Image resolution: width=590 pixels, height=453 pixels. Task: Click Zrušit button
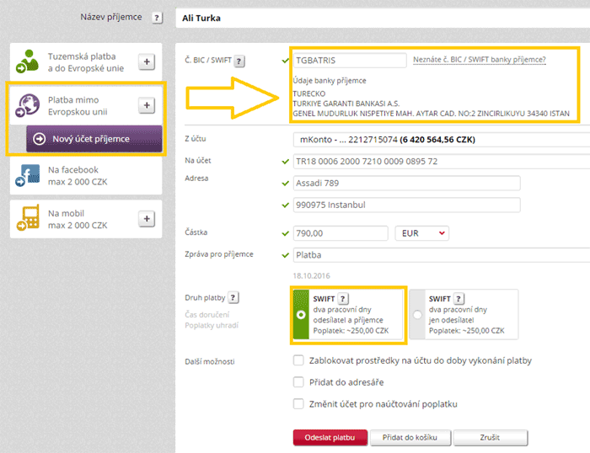pyautogui.click(x=491, y=438)
